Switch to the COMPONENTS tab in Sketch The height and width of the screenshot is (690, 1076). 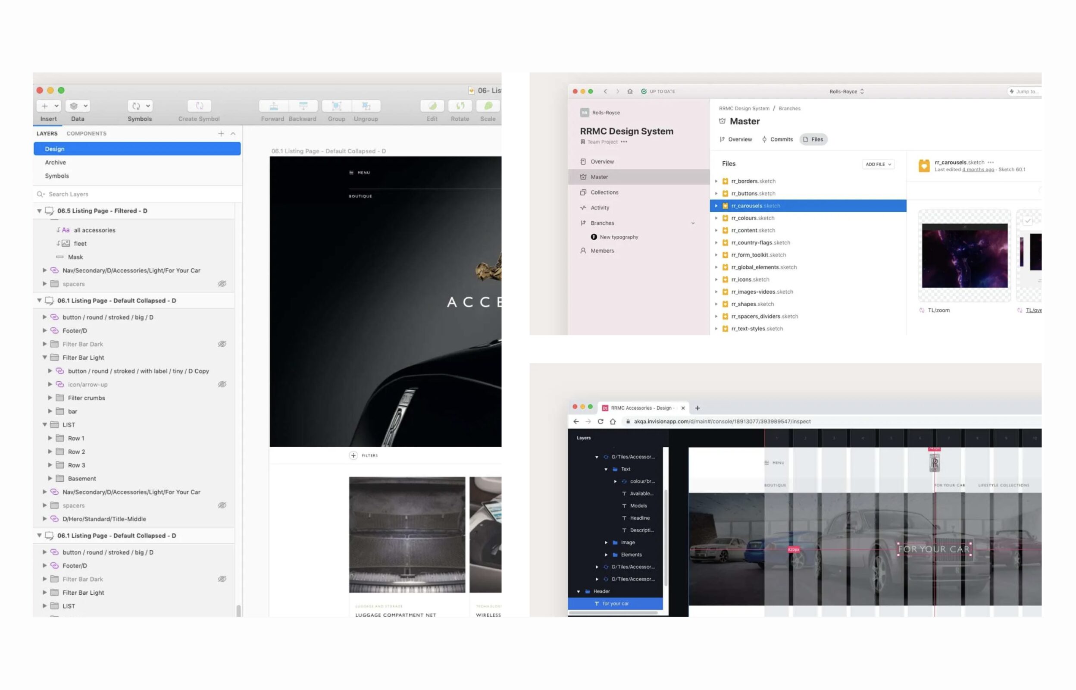[x=86, y=134]
